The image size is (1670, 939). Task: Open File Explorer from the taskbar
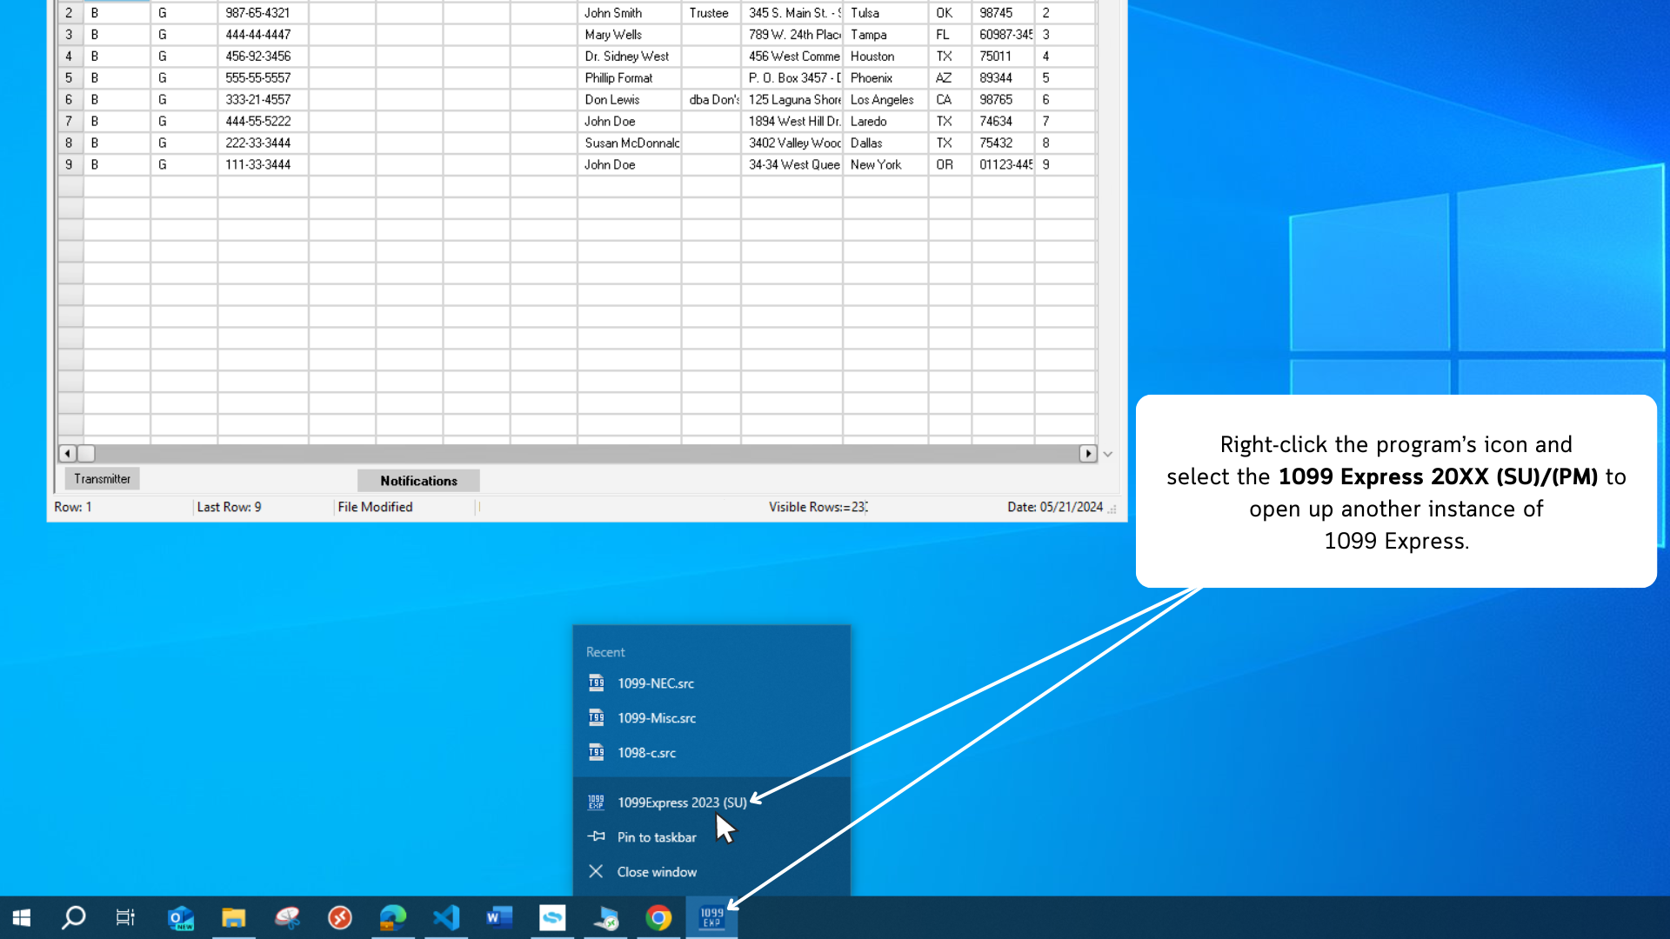point(233,917)
